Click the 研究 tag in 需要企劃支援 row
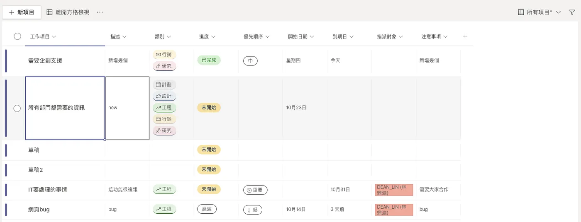581x222 pixels. pyautogui.click(x=165, y=66)
